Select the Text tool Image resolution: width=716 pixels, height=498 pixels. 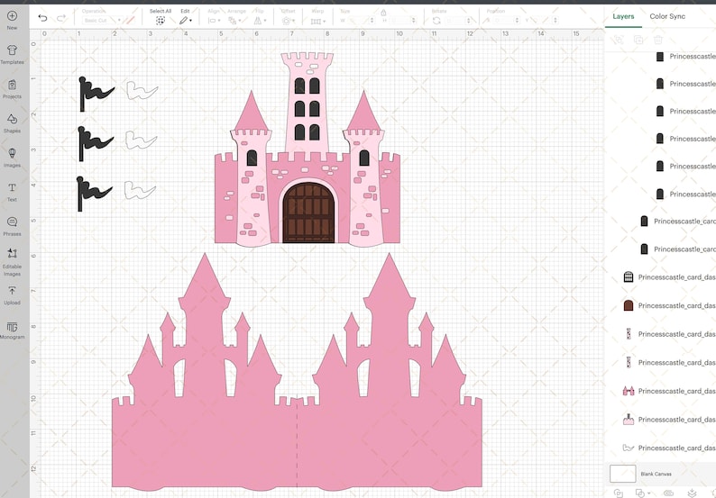click(x=13, y=192)
